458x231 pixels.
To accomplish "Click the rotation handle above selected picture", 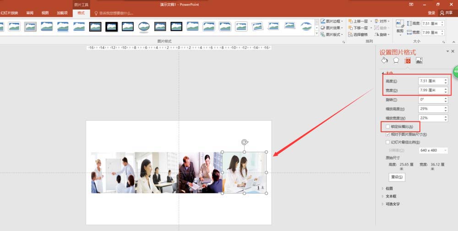I will click(x=245, y=142).
